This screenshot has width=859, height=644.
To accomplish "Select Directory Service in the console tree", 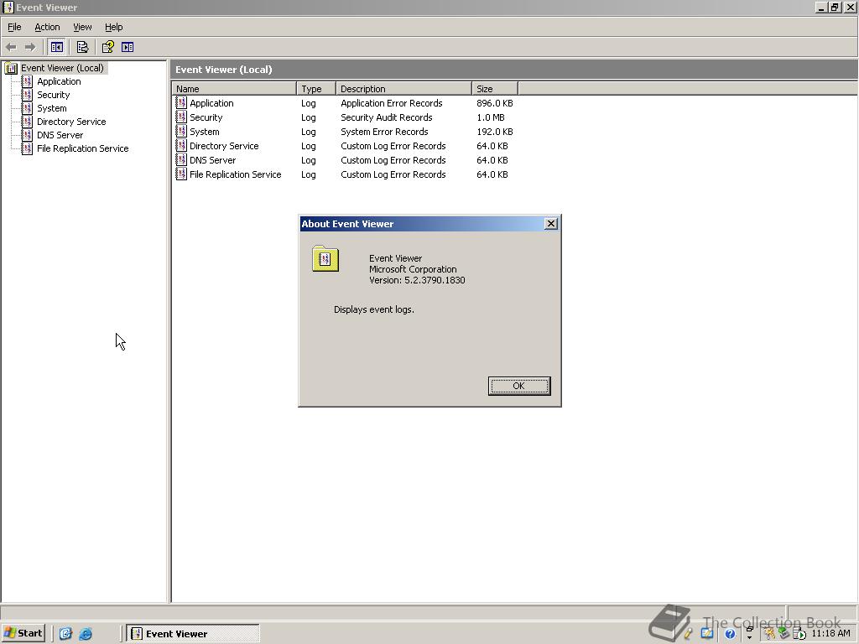I will (x=71, y=122).
